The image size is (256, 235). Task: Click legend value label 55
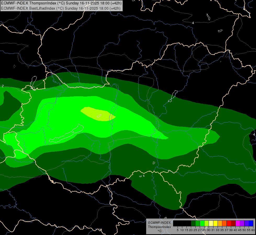click(248, 230)
